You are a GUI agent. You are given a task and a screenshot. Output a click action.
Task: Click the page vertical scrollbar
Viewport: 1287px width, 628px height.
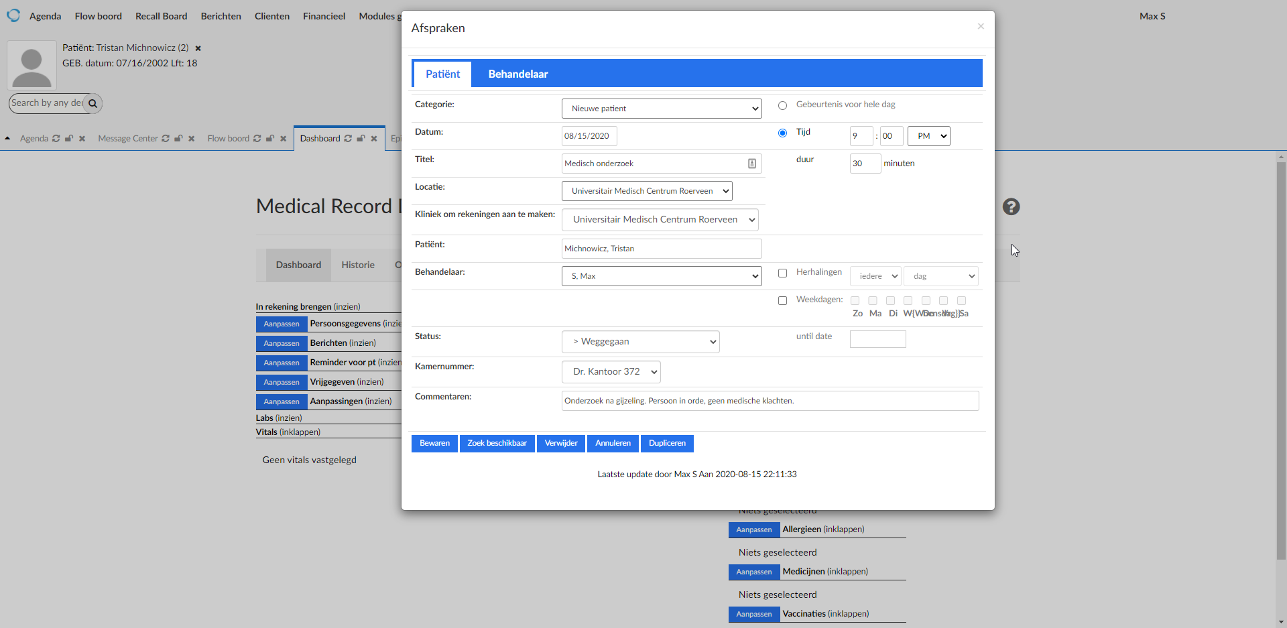point(1281,362)
